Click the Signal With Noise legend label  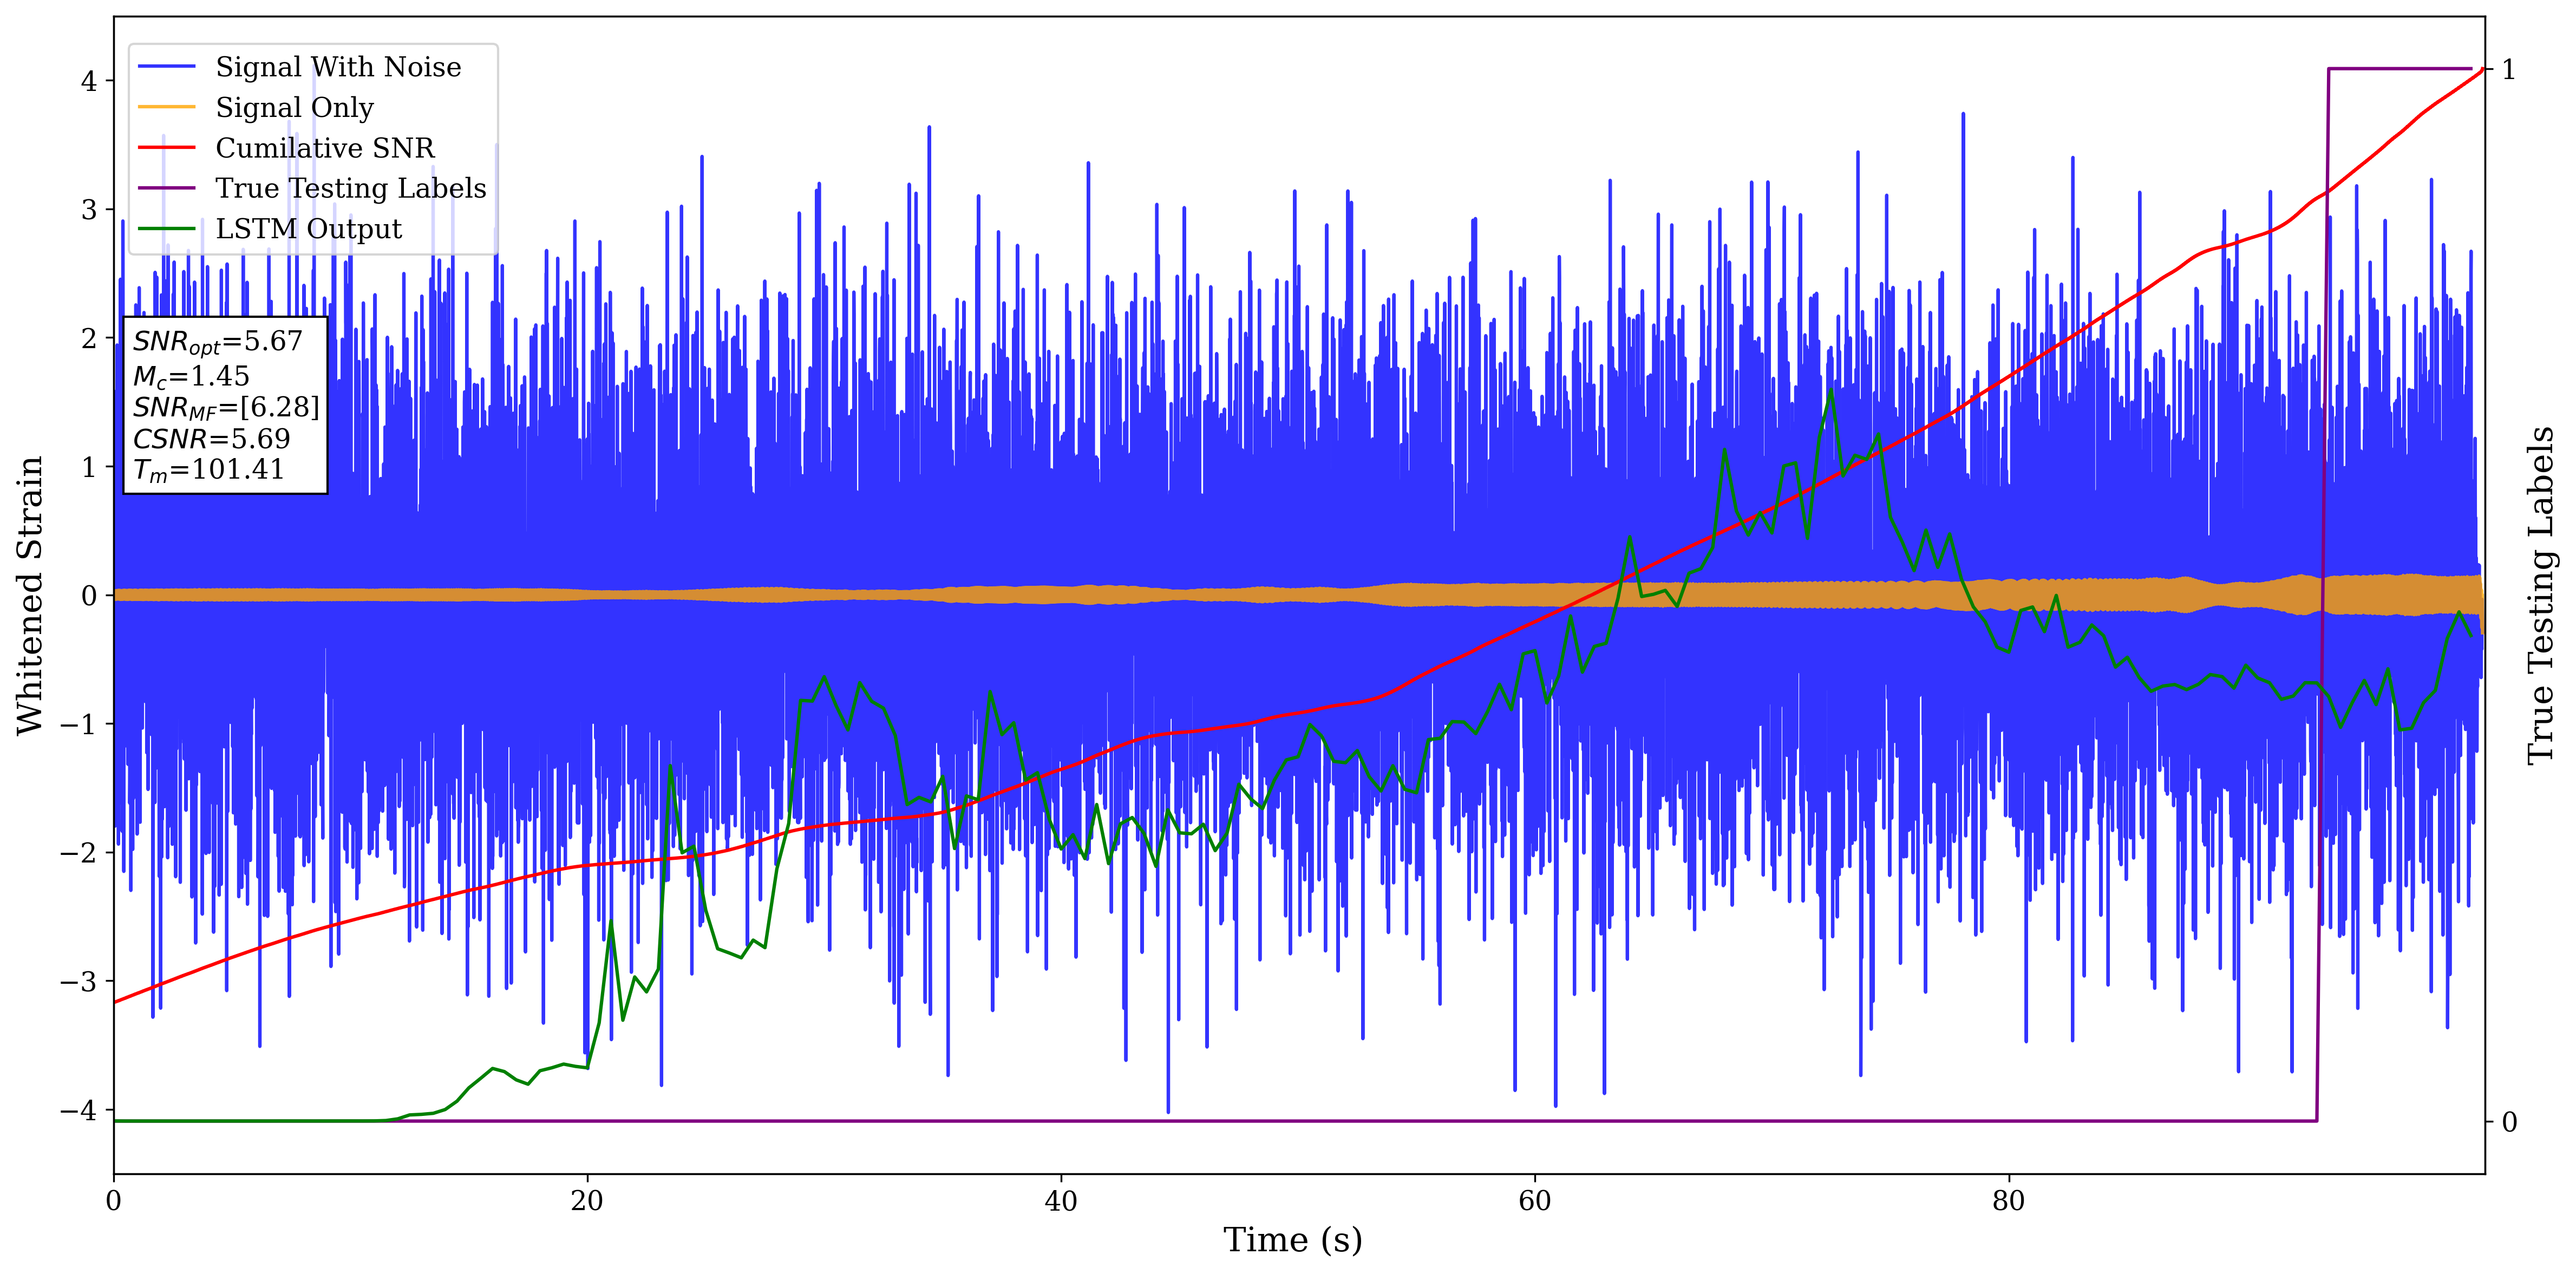point(338,67)
